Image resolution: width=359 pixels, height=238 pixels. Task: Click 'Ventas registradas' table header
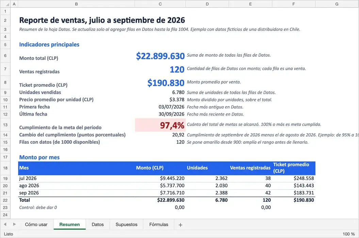click(250, 168)
